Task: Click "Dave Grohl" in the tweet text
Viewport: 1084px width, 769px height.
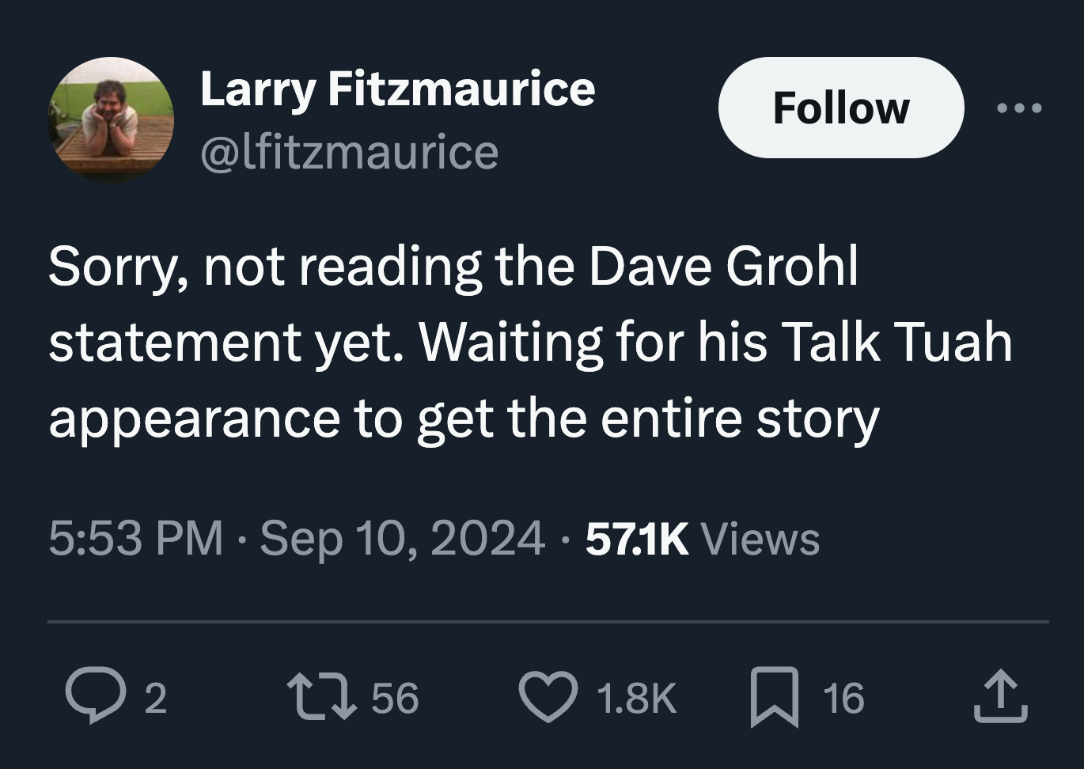Action: 722,267
